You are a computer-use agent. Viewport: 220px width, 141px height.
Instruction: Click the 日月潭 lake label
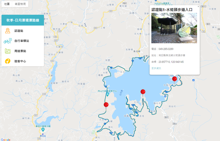[121, 93]
